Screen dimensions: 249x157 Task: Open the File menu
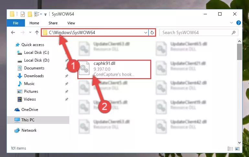point(16,23)
